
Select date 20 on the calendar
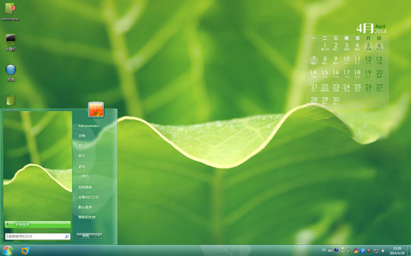(x=379, y=74)
